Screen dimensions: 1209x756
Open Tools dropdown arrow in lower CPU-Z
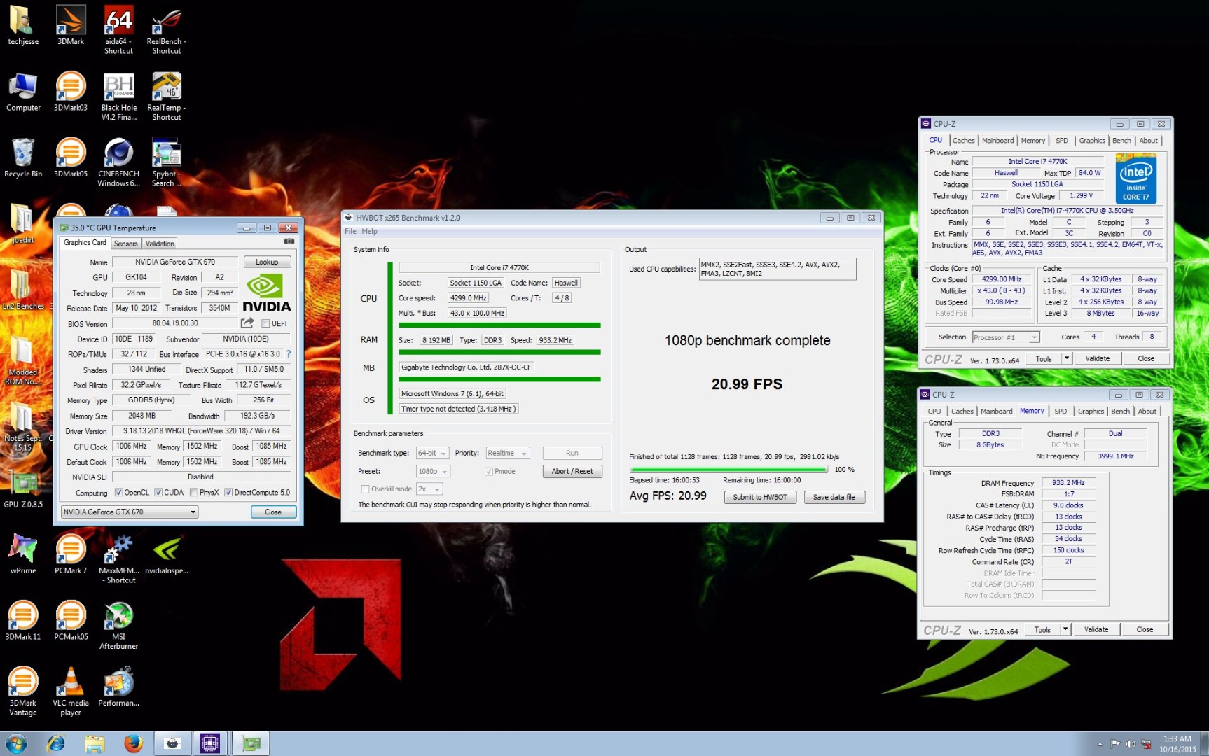point(1065,629)
